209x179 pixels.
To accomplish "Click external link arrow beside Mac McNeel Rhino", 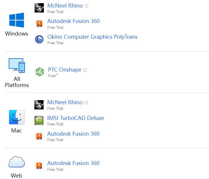I will 86,102.
